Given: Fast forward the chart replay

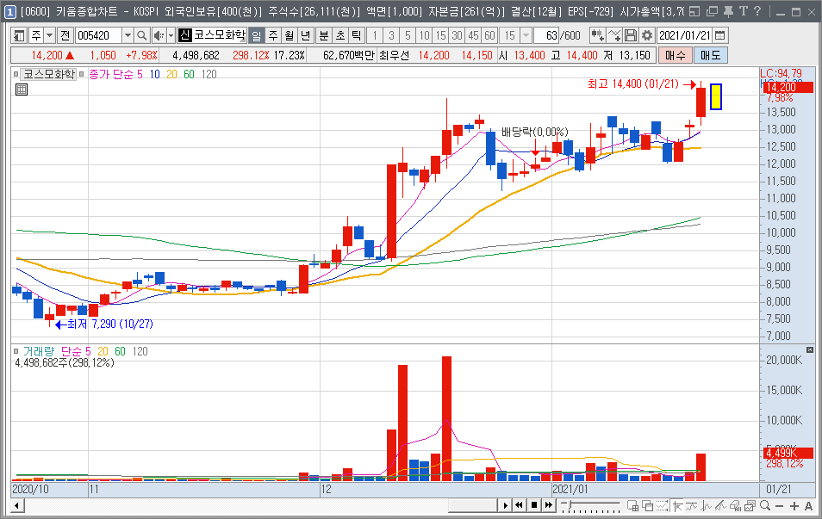Looking at the screenshot, I should click(548, 505).
